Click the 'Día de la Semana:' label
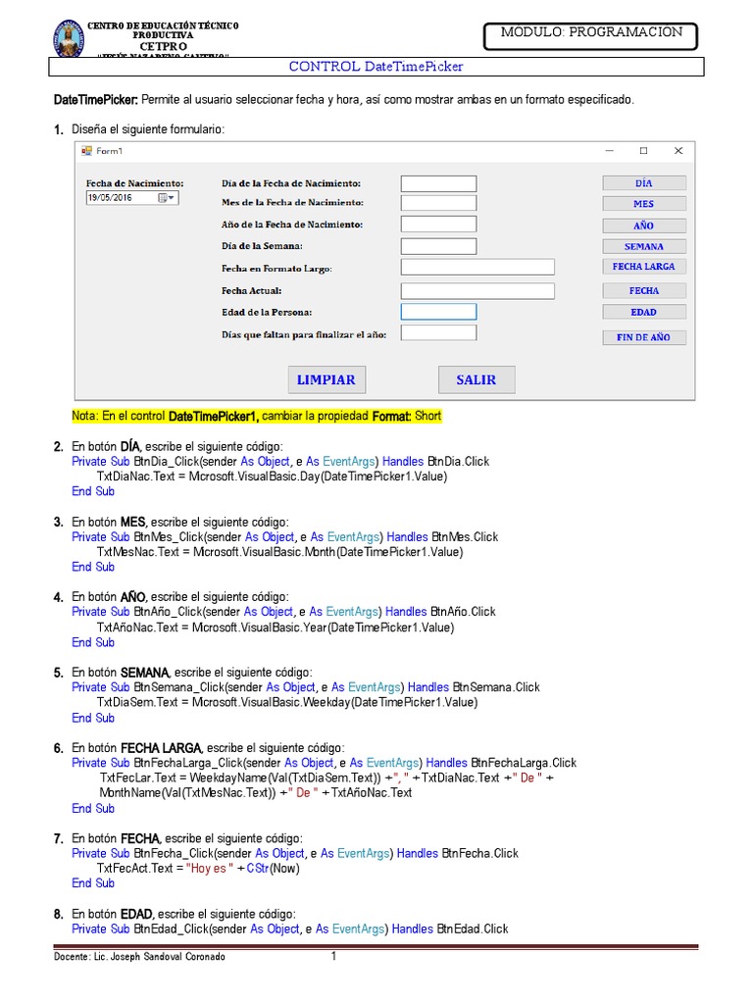Viewport: 753px width, 1004px height. [x=263, y=246]
